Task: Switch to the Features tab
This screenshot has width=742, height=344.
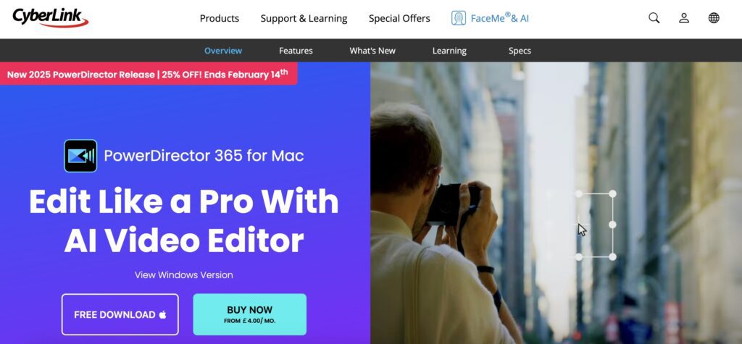Action: click(x=296, y=51)
